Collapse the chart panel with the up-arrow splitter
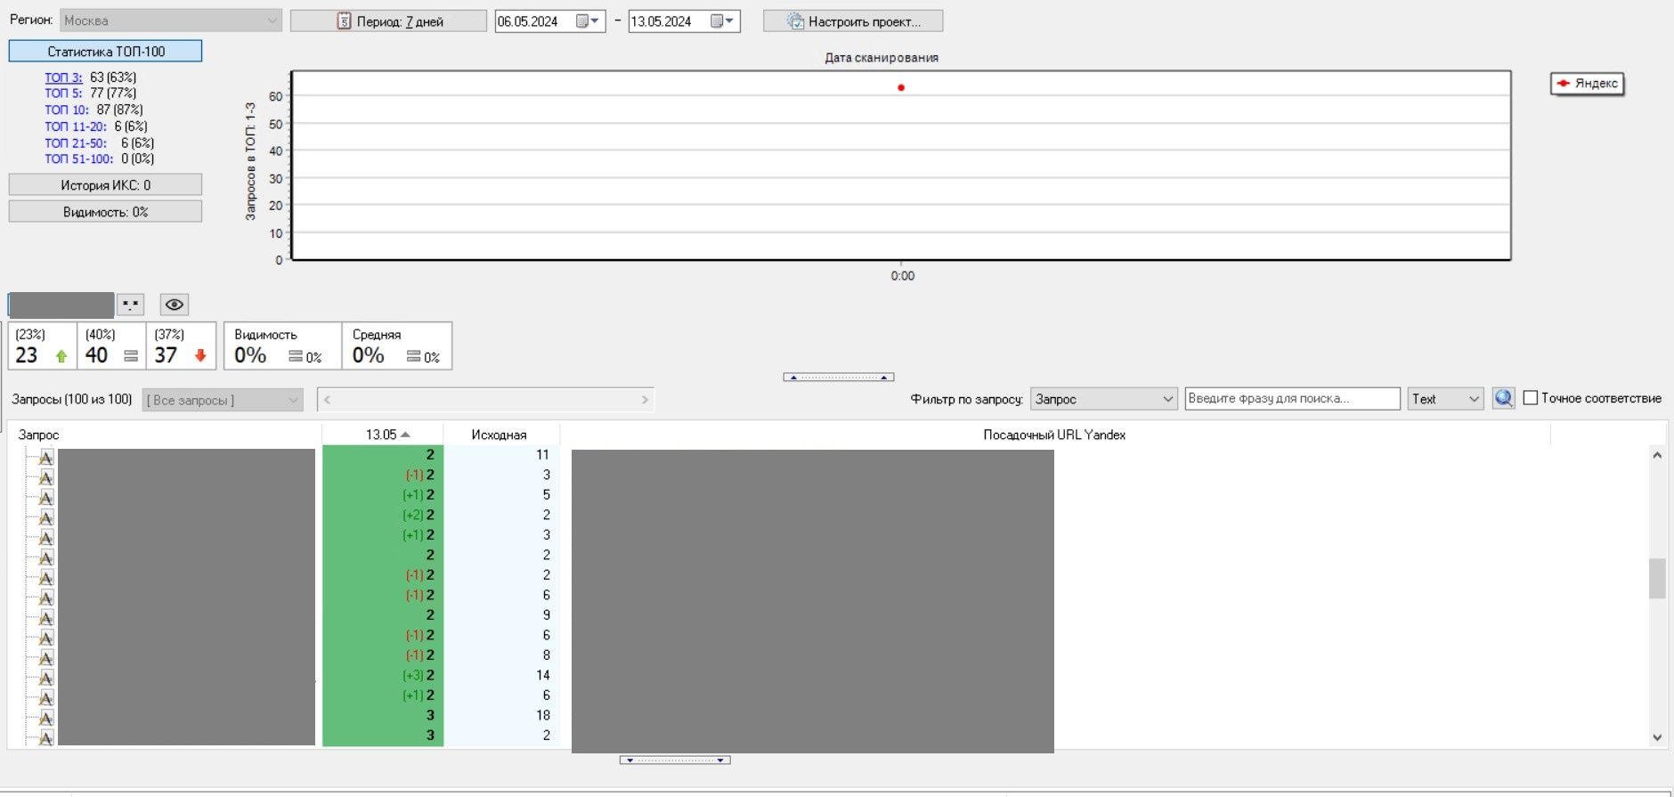The width and height of the screenshot is (1674, 797). point(838,377)
